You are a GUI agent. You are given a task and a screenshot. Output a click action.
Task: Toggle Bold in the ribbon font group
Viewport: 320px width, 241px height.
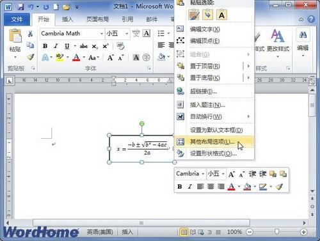[x=45, y=46]
